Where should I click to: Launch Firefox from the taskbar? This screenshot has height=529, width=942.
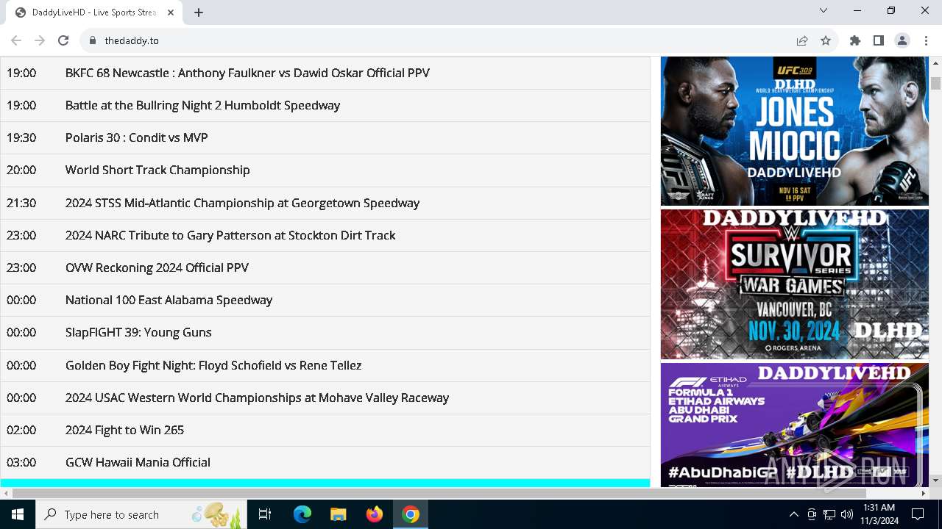point(375,514)
